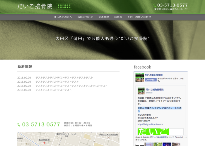Open the daigo-chiryoin.com link in the post
This screenshot has width=205, height=146.
[150, 124]
